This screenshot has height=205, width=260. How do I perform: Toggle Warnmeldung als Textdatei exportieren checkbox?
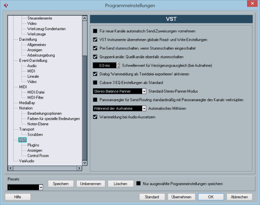(95, 74)
